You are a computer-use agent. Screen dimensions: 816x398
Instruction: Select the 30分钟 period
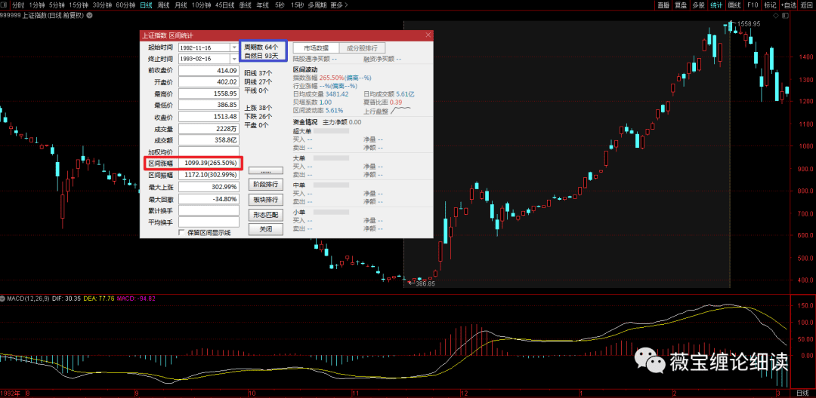103,5
